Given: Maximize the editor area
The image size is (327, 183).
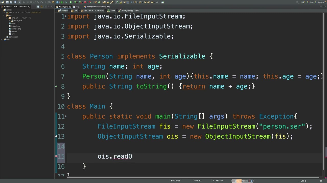Looking at the screenshot, I should coord(324,6).
